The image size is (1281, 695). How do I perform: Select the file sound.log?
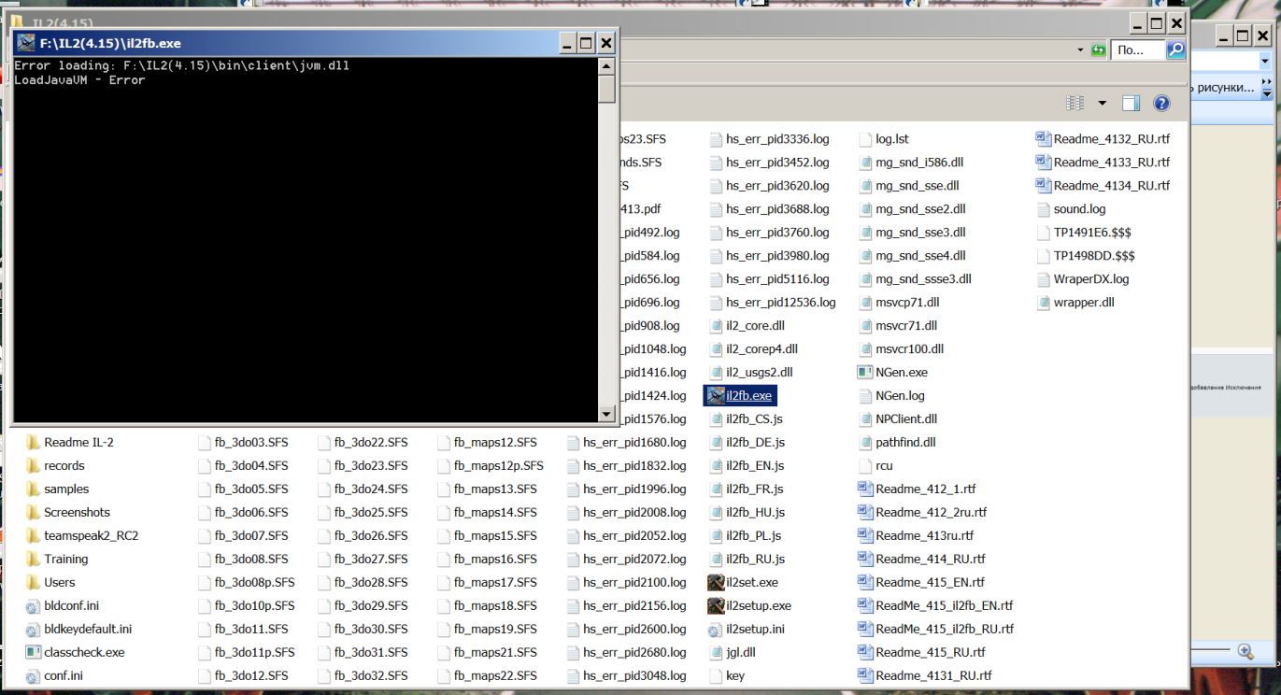point(1072,209)
